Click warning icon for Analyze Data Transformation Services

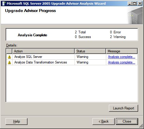(x=9, y=62)
